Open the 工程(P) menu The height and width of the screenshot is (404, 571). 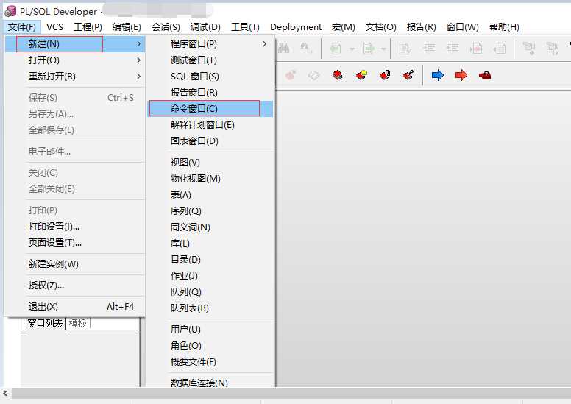pyautogui.click(x=88, y=27)
